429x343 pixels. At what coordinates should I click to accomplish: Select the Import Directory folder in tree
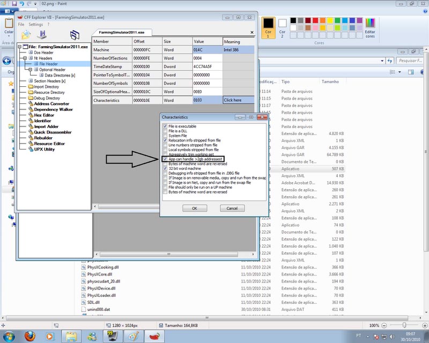tap(46, 87)
